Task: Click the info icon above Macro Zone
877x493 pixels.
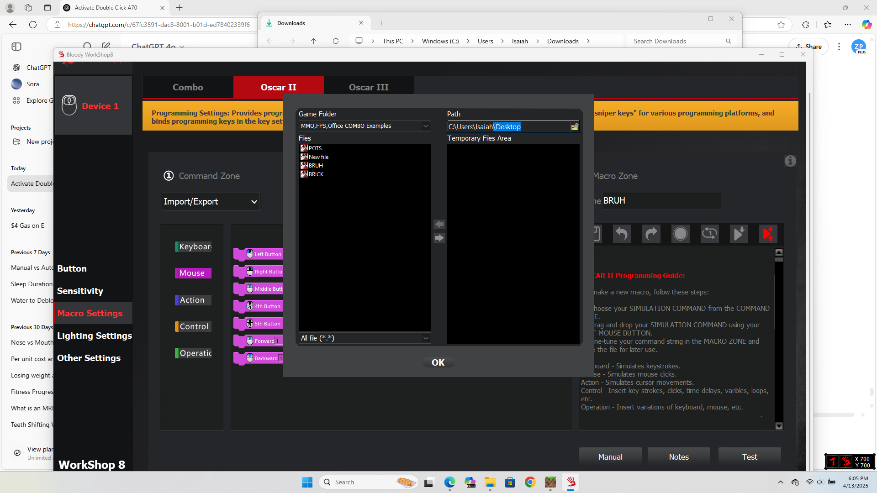Action: pyautogui.click(x=790, y=161)
